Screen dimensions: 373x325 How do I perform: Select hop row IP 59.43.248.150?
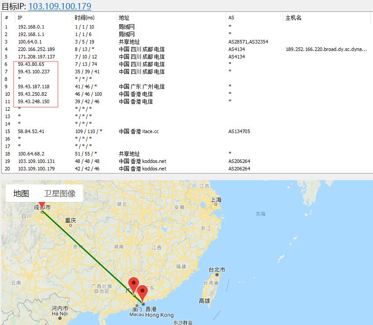[34, 101]
